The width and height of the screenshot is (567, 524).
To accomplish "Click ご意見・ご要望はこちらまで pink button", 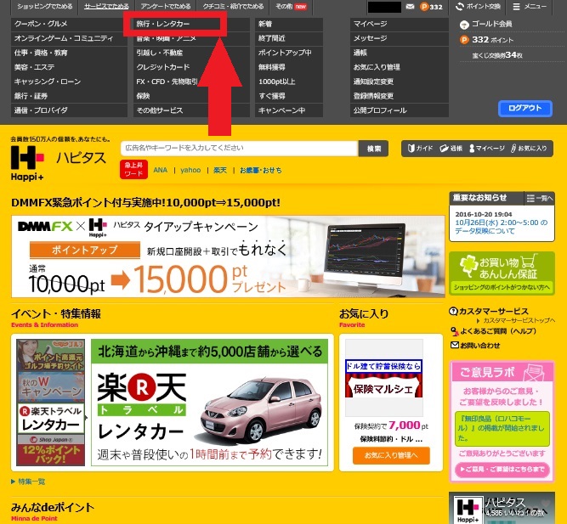I will (x=502, y=470).
